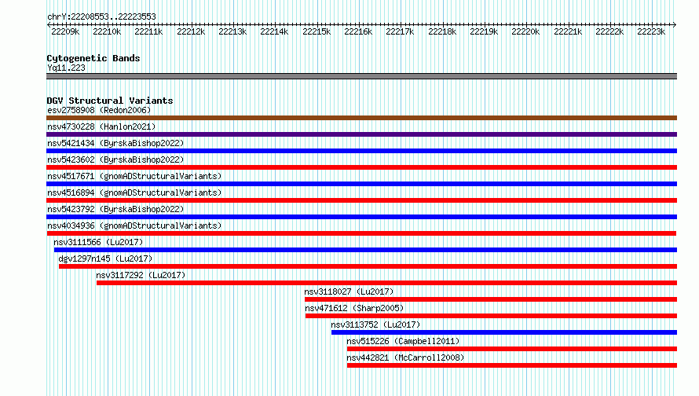The width and height of the screenshot is (699, 396).
Task: Click the red nsv3118027 variant bar
Action: tap(491, 299)
